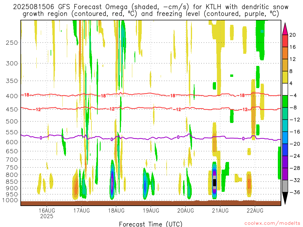Click the magenta top arrow of the colorbar
The height and width of the screenshot is (227, 303).
[285, 29]
